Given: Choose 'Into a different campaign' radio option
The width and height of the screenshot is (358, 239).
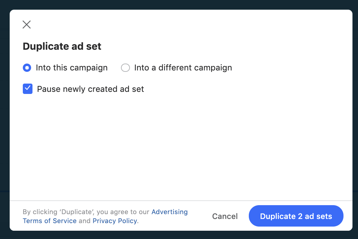Looking at the screenshot, I should tap(125, 68).
